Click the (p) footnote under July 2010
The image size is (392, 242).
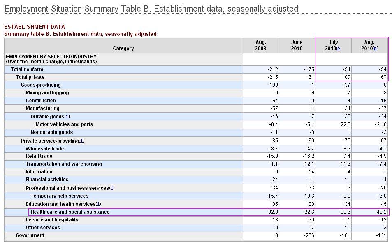(x=339, y=48)
